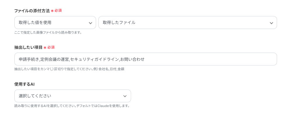
Task: Click 必須 badge next to 抽出したい項目
Action: pos(51,47)
